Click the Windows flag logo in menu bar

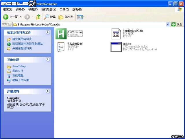point(180,10)
